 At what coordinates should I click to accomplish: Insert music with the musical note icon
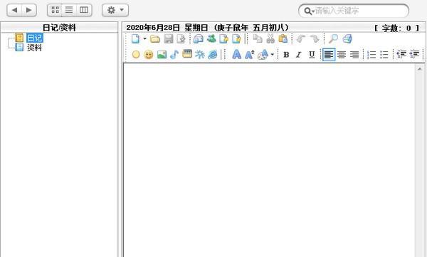coord(174,55)
